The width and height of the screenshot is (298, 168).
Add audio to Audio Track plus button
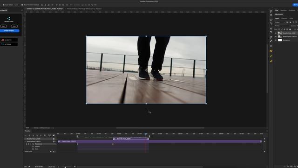(264, 152)
